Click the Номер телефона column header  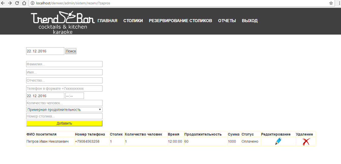[90, 134]
